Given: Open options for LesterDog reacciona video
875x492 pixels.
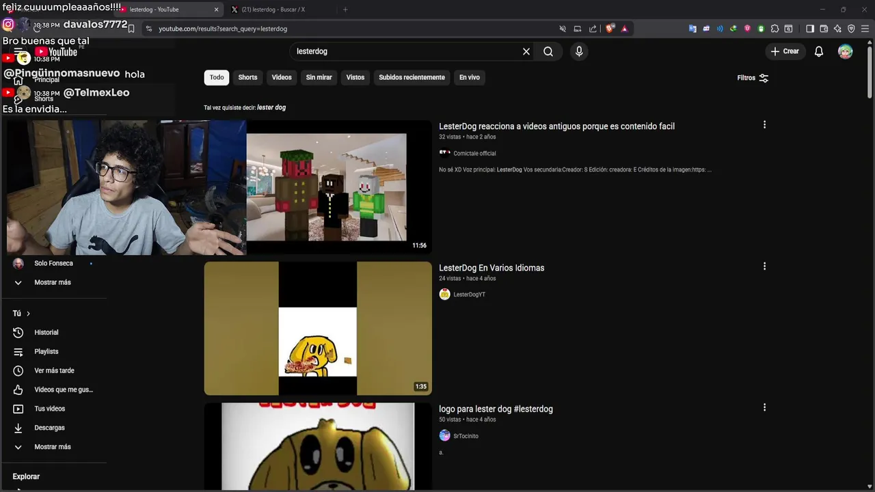Looking at the screenshot, I should tap(764, 124).
